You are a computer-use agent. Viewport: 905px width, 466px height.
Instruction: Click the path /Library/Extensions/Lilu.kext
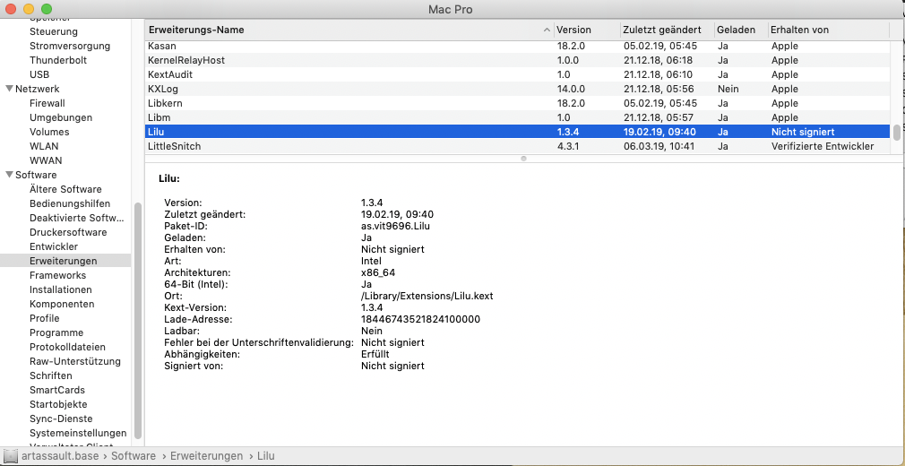[x=427, y=296]
